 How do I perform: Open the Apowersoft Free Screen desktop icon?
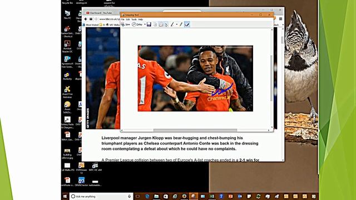point(67,62)
